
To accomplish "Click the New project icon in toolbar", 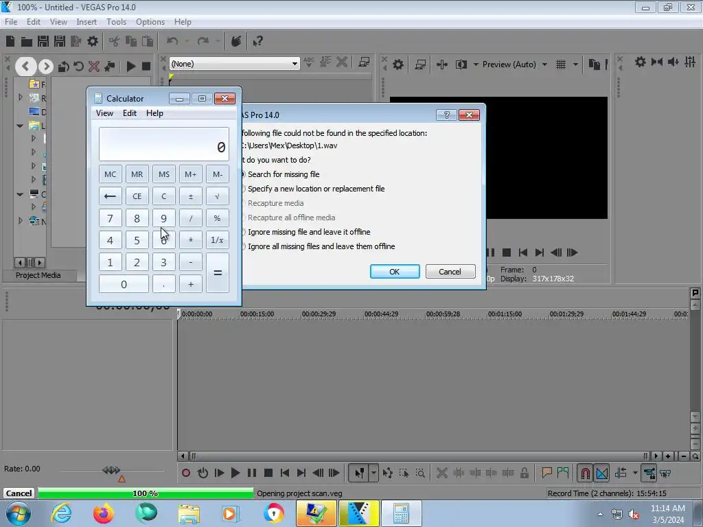I will [x=10, y=41].
